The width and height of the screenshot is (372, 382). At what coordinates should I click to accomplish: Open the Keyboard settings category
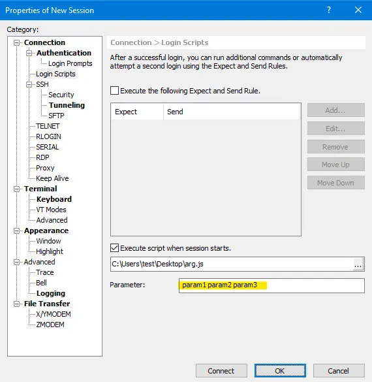point(54,199)
